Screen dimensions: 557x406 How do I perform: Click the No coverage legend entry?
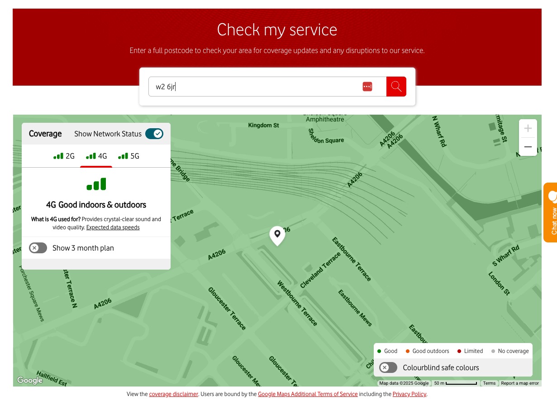(x=510, y=351)
